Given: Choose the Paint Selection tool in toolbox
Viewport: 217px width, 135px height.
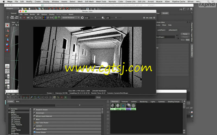Looking at the screenshot, I should click(x=7, y=35).
